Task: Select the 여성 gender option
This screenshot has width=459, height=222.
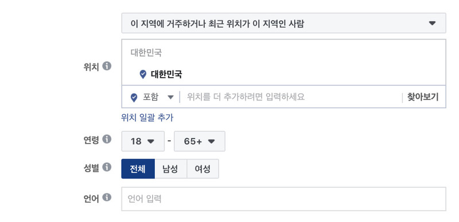Action: coord(203,169)
